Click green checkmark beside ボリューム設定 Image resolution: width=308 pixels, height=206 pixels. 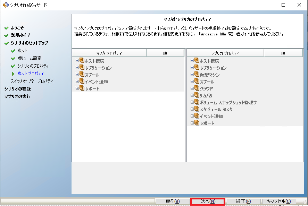tap(13, 59)
